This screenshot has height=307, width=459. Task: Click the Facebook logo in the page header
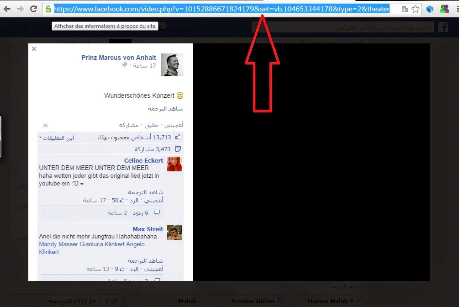click(x=443, y=27)
